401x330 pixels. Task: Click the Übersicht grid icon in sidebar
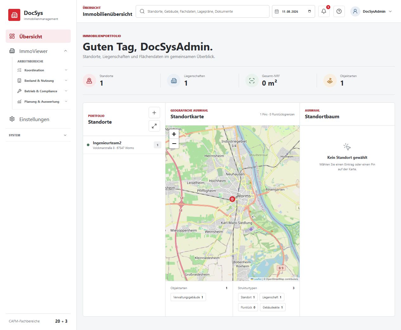12,36
